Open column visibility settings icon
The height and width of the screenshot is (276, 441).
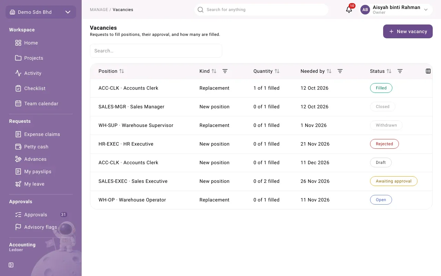428,71
